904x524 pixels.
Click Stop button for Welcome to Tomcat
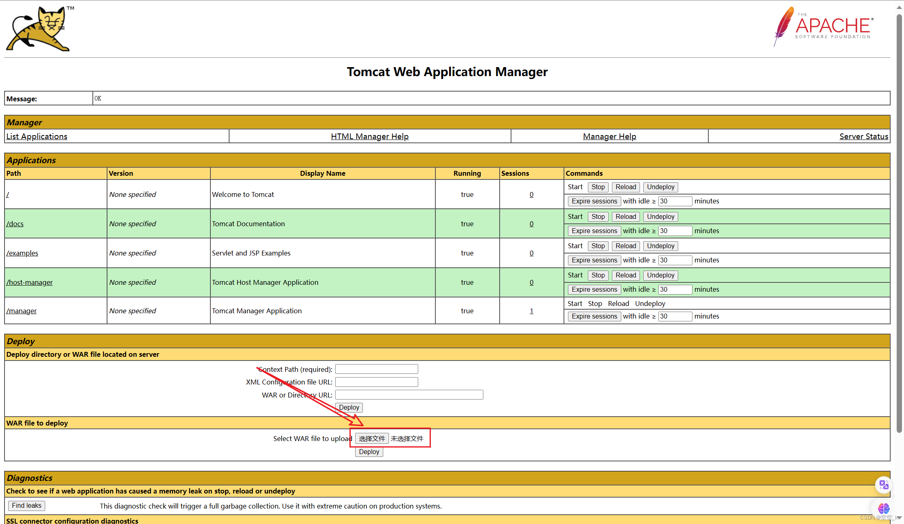pyautogui.click(x=597, y=186)
